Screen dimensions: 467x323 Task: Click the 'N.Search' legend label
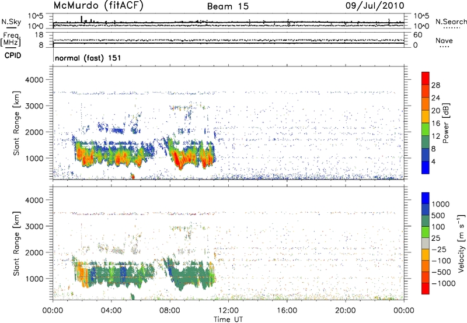451,22
